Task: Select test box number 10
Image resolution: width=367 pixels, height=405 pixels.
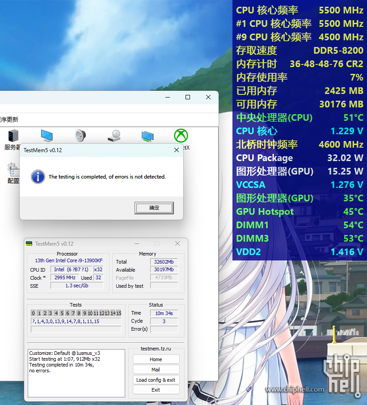Action: pyautogui.click(x=90, y=313)
